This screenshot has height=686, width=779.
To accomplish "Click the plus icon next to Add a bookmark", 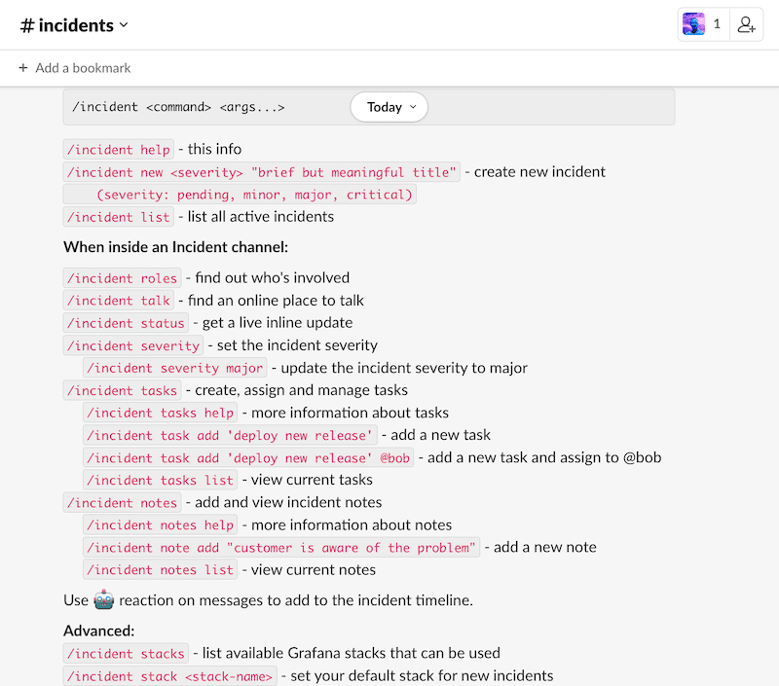I will coord(21,68).
